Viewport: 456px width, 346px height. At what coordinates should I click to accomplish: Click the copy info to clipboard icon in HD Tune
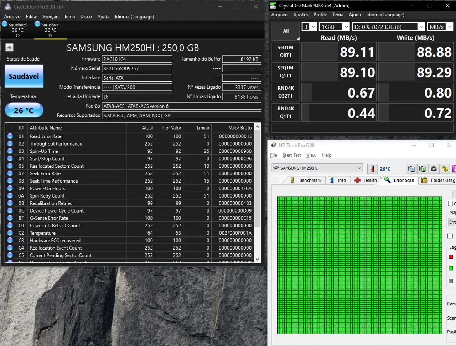(411, 169)
